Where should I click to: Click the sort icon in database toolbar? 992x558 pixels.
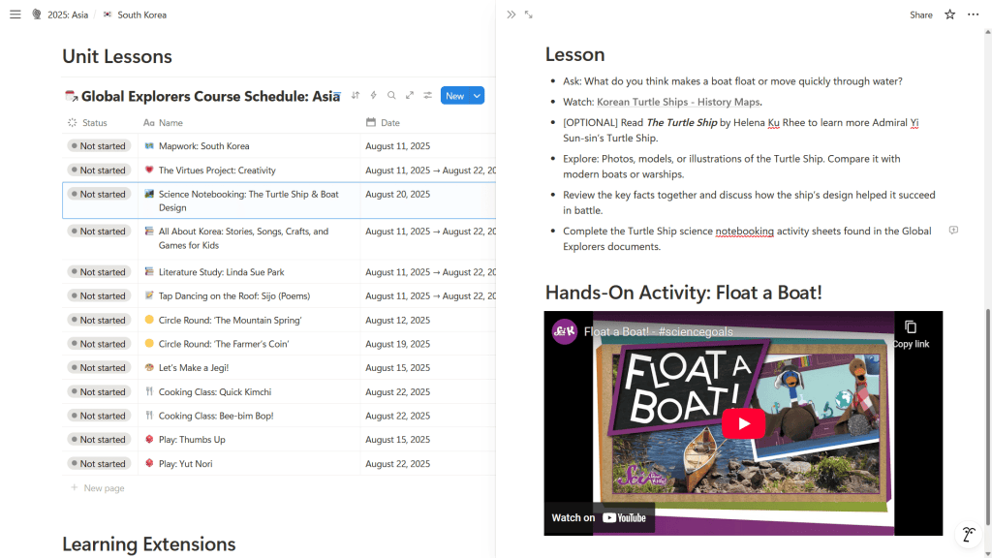click(x=356, y=95)
